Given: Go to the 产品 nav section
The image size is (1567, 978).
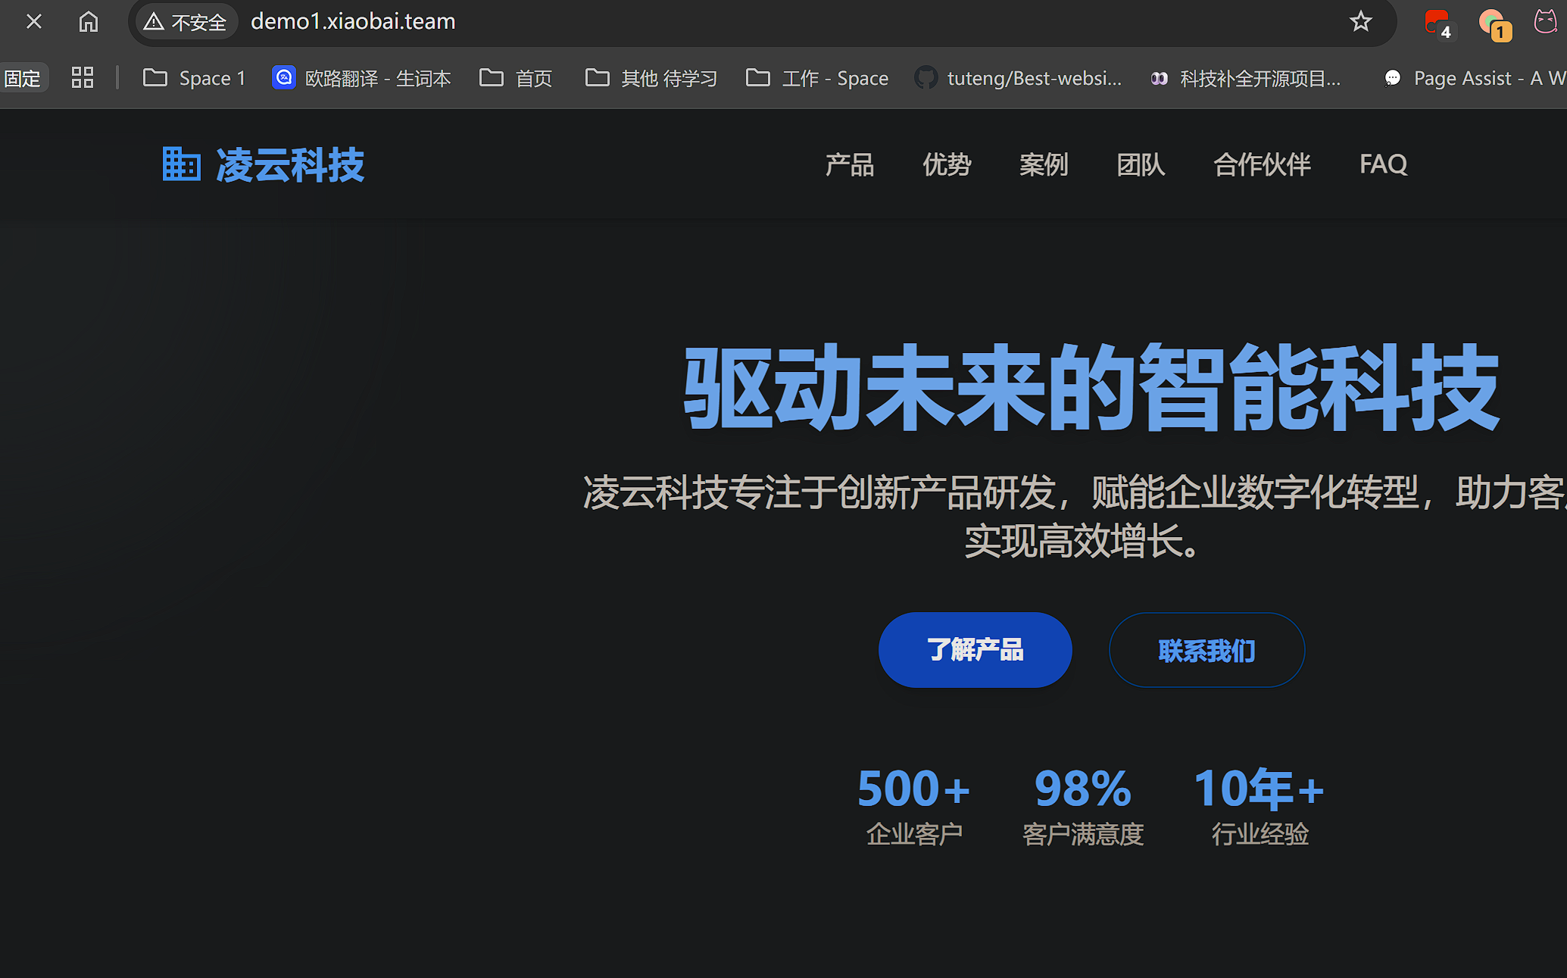Looking at the screenshot, I should coord(850,164).
